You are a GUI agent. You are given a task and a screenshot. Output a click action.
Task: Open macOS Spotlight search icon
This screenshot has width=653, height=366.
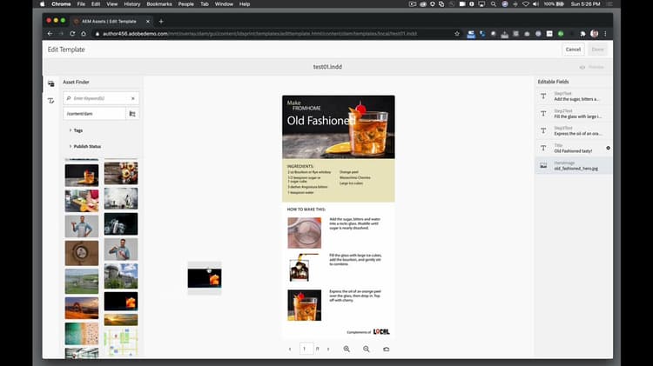coord(494,4)
